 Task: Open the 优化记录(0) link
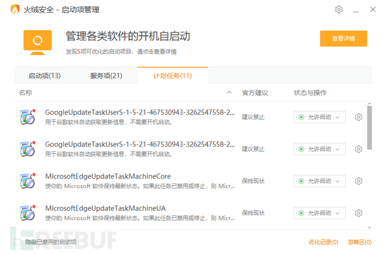(x=323, y=242)
